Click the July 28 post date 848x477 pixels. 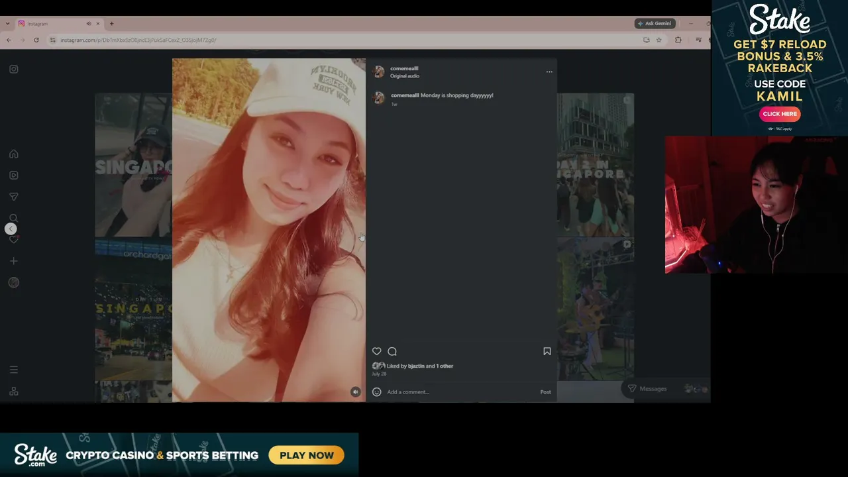pos(379,374)
